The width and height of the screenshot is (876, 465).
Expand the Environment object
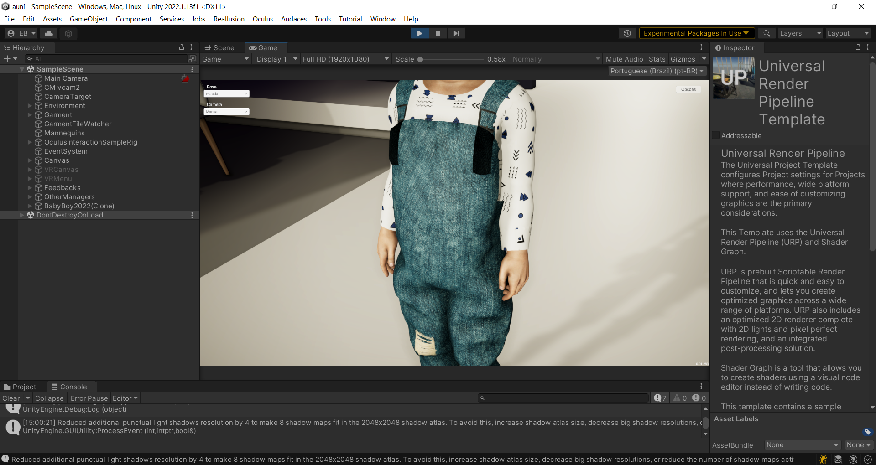click(30, 106)
